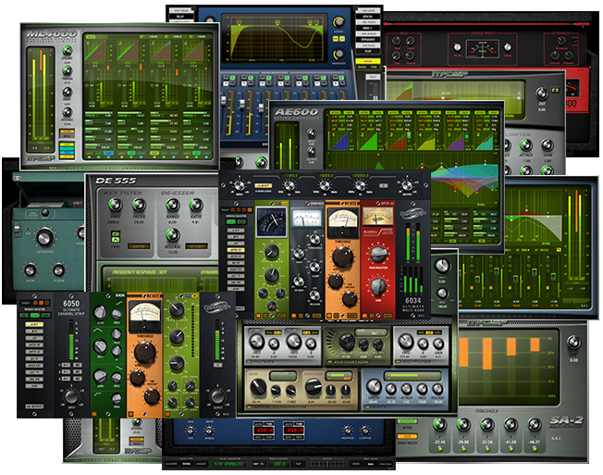The width and height of the screenshot is (603, 475).
Task: Bypass the 6034 orange module
Action: point(329,316)
